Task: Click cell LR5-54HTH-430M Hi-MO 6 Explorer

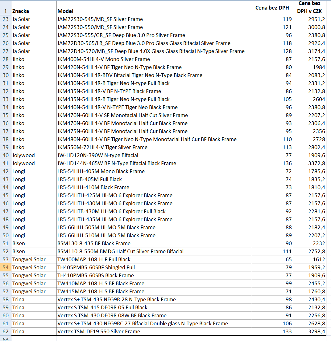Action: tap(154, 203)
